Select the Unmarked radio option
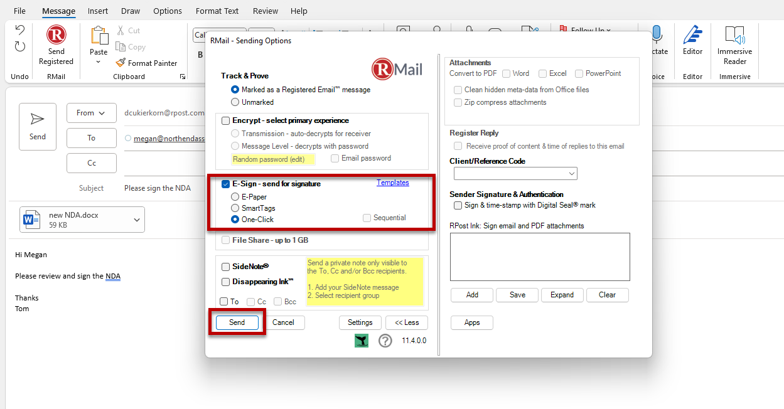This screenshot has width=784, height=409. point(235,102)
